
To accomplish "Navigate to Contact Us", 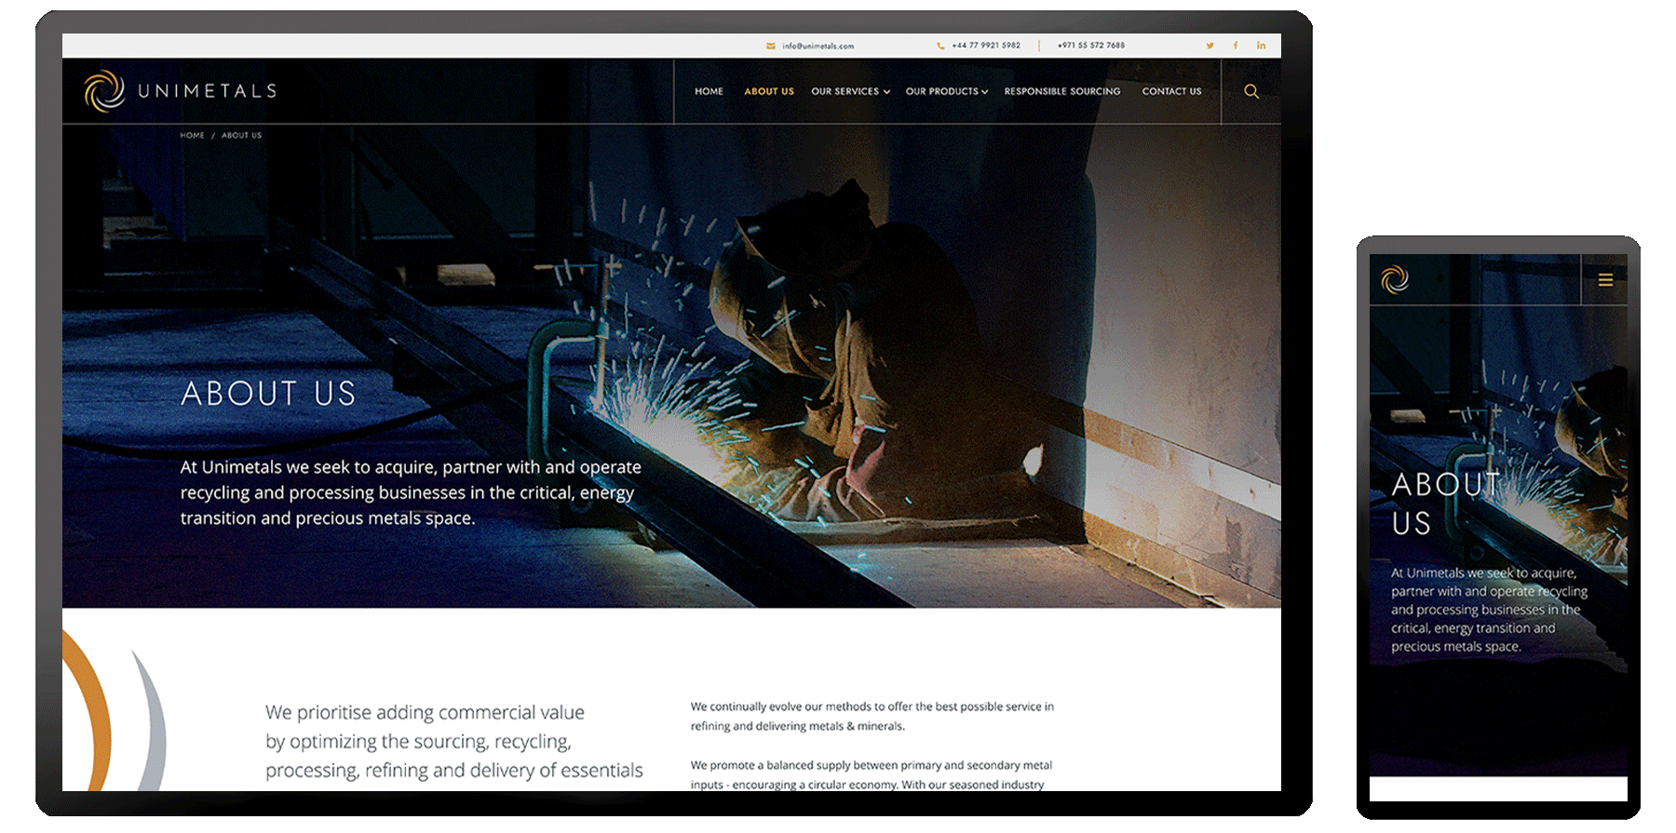I will (1171, 91).
